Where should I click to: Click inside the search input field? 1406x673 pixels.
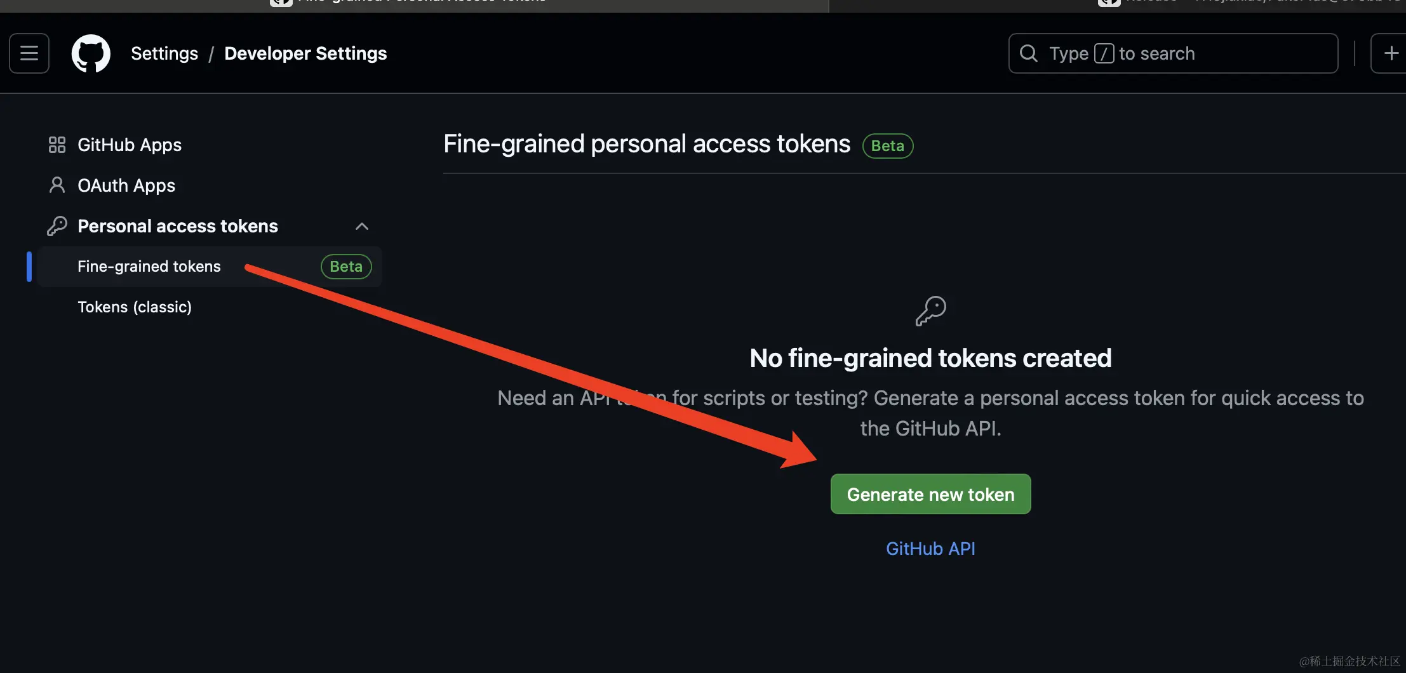click(1175, 53)
